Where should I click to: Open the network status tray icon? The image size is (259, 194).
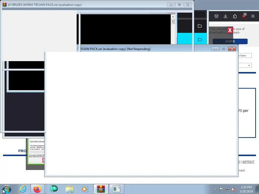(x=227, y=189)
